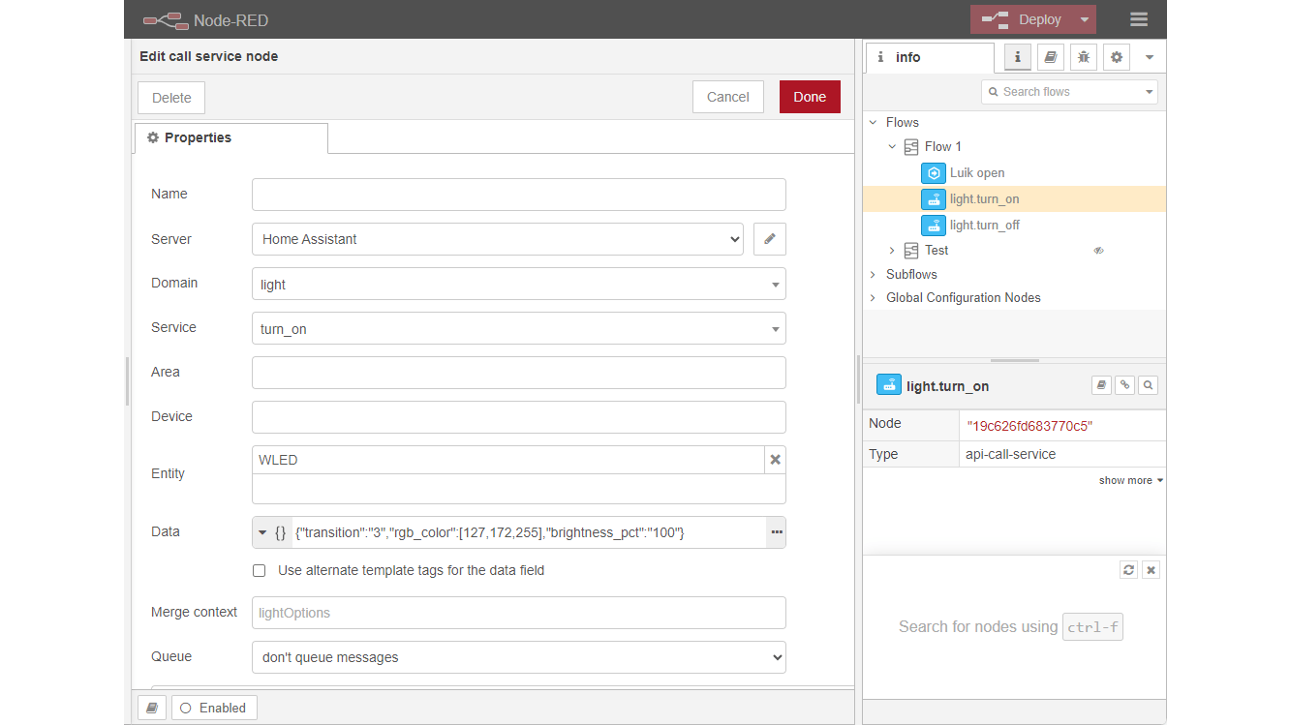Click the Cancel button
The width and height of the screenshot is (1290, 725).
tap(728, 97)
